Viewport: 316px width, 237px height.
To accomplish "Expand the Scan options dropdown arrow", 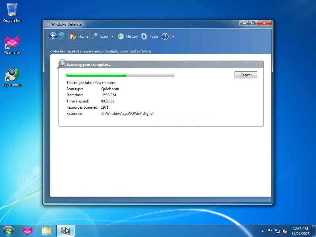I will click(x=112, y=36).
